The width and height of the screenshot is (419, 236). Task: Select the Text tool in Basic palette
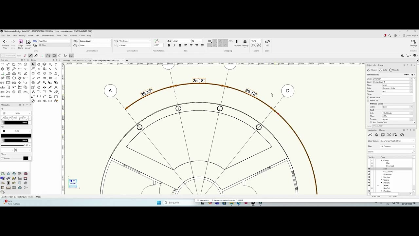[x=56, y=64]
